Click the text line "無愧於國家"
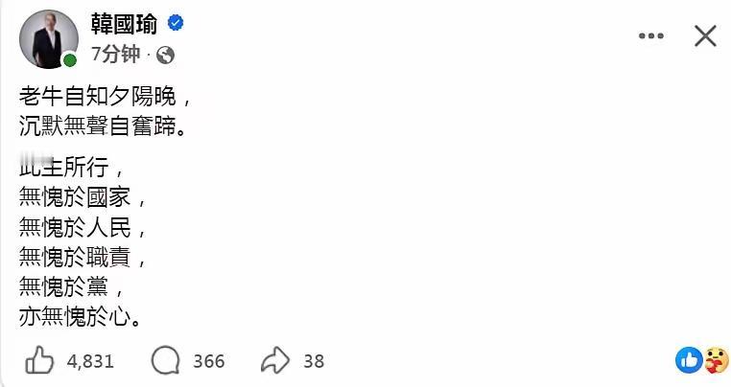 click(x=82, y=199)
